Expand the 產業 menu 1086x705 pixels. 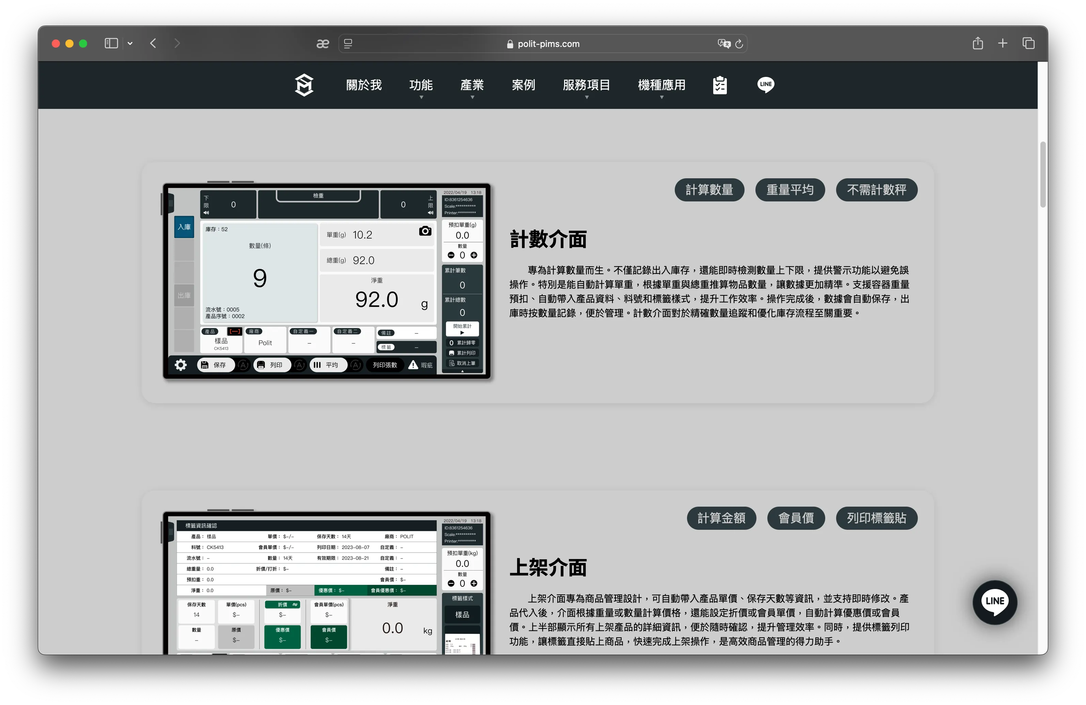472,86
